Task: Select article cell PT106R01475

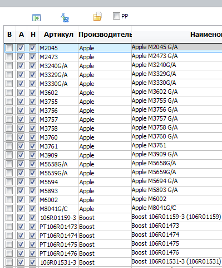Action: coord(58,245)
